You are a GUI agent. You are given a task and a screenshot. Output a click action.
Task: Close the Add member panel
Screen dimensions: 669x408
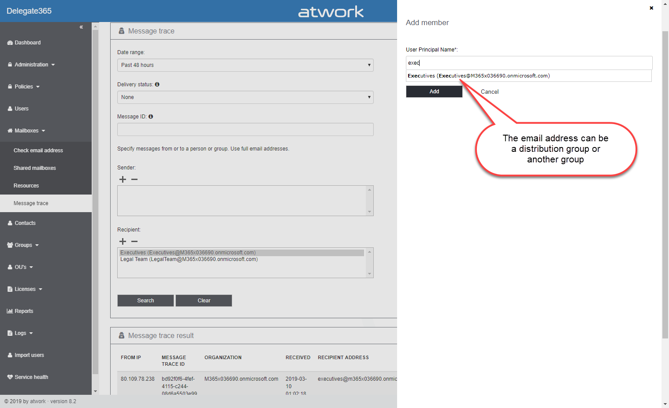[651, 8]
